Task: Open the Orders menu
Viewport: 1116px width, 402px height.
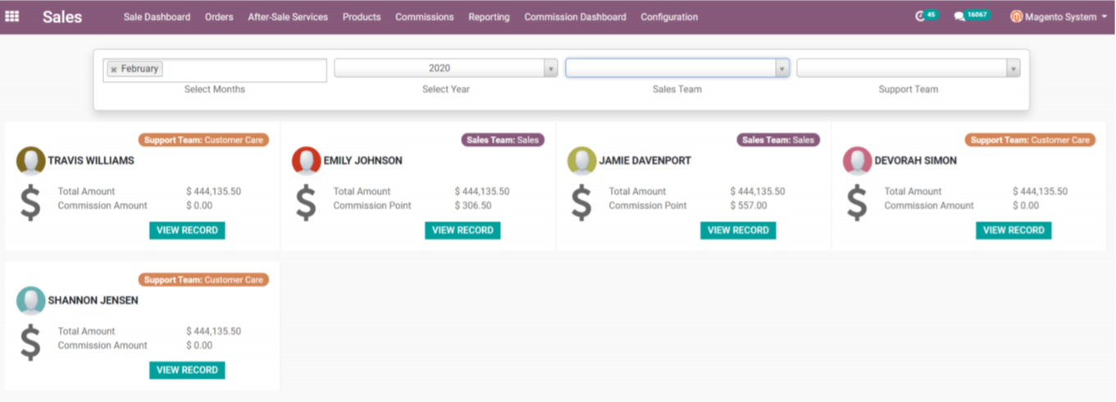Action: 219,16
